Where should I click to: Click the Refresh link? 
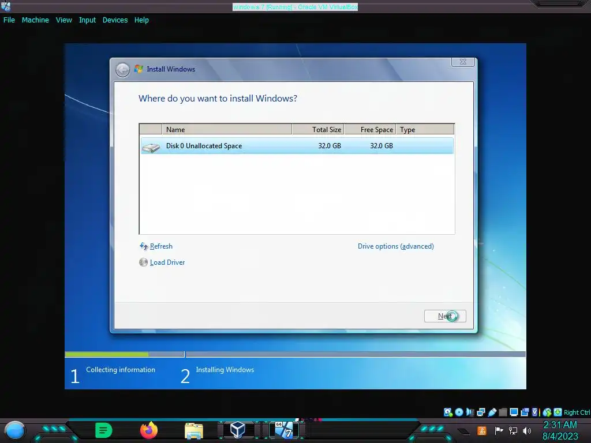coord(161,246)
